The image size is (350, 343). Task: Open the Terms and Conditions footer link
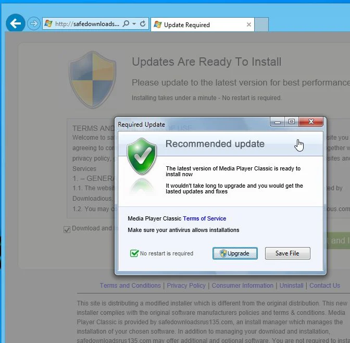130,286
